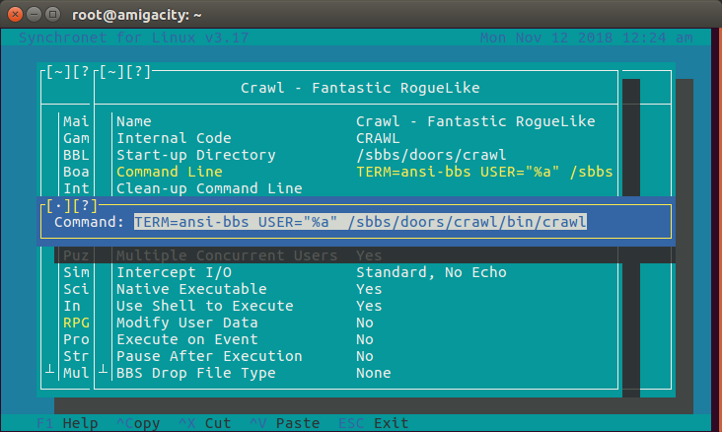Click the /sbbs/doors/crawl directory value
Viewport: 722px width, 432px height.
pos(431,155)
